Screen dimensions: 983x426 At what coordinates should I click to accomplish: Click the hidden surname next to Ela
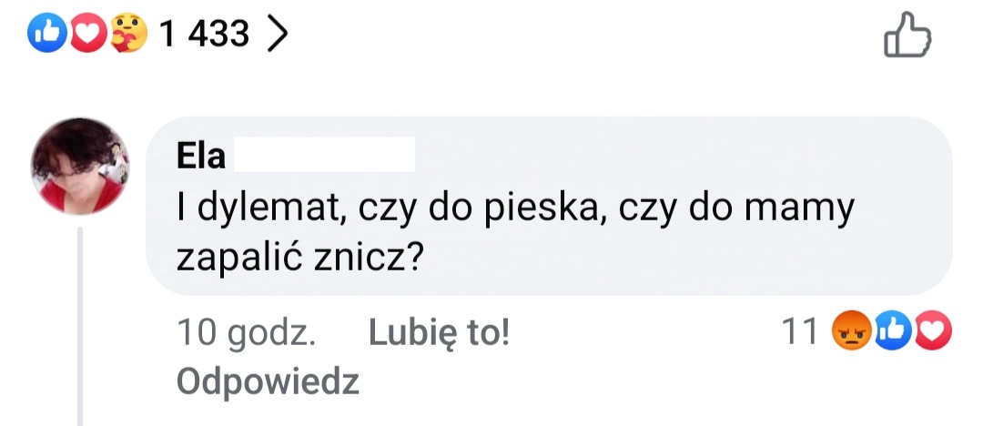(x=323, y=156)
